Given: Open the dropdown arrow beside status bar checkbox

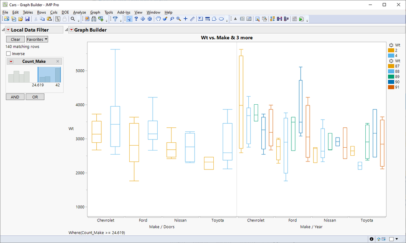Looking at the screenshot, I should pos(397,239).
